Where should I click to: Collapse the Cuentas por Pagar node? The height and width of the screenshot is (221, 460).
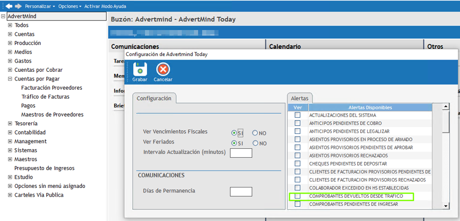(x=10, y=79)
